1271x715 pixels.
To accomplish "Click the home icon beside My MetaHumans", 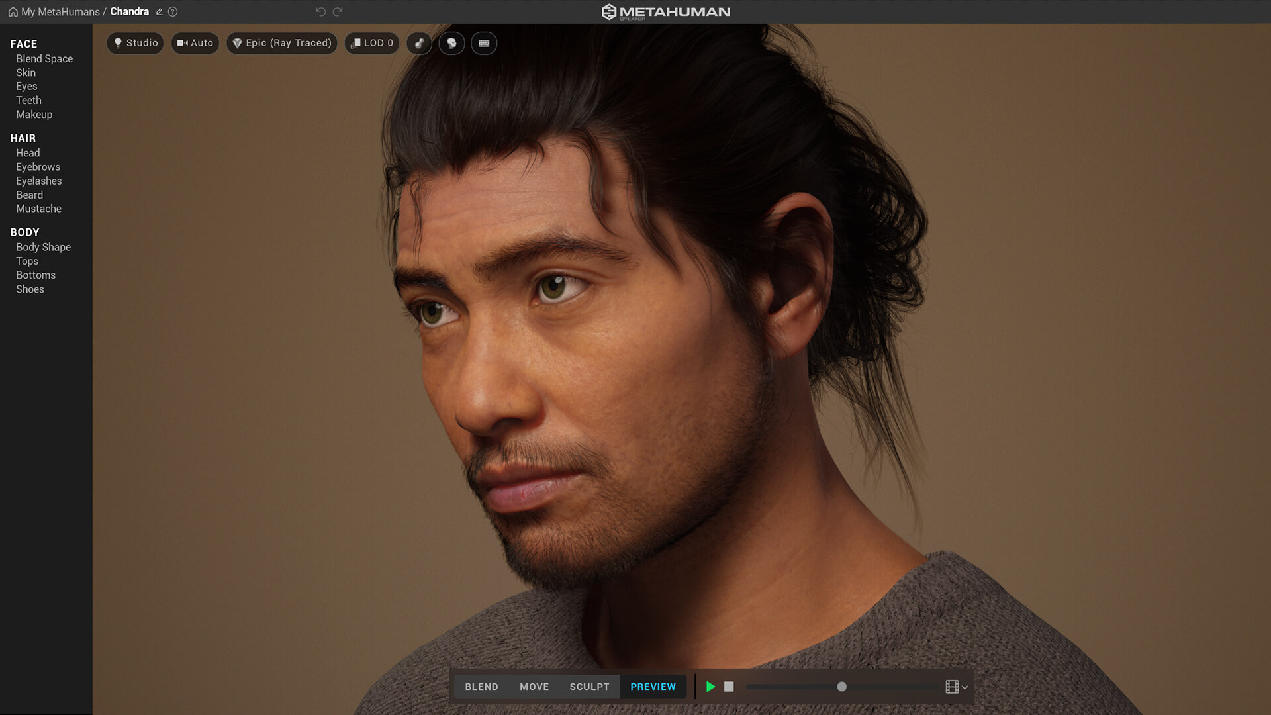I will pos(13,12).
